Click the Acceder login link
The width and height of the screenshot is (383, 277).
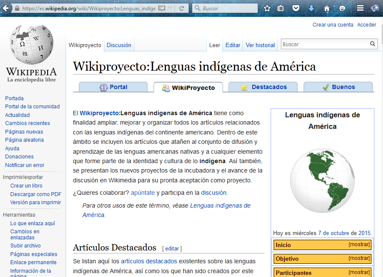coord(367,25)
